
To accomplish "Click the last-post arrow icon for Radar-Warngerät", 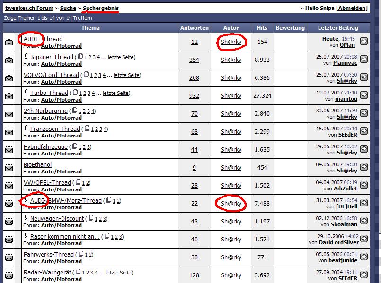I will 364,275.
